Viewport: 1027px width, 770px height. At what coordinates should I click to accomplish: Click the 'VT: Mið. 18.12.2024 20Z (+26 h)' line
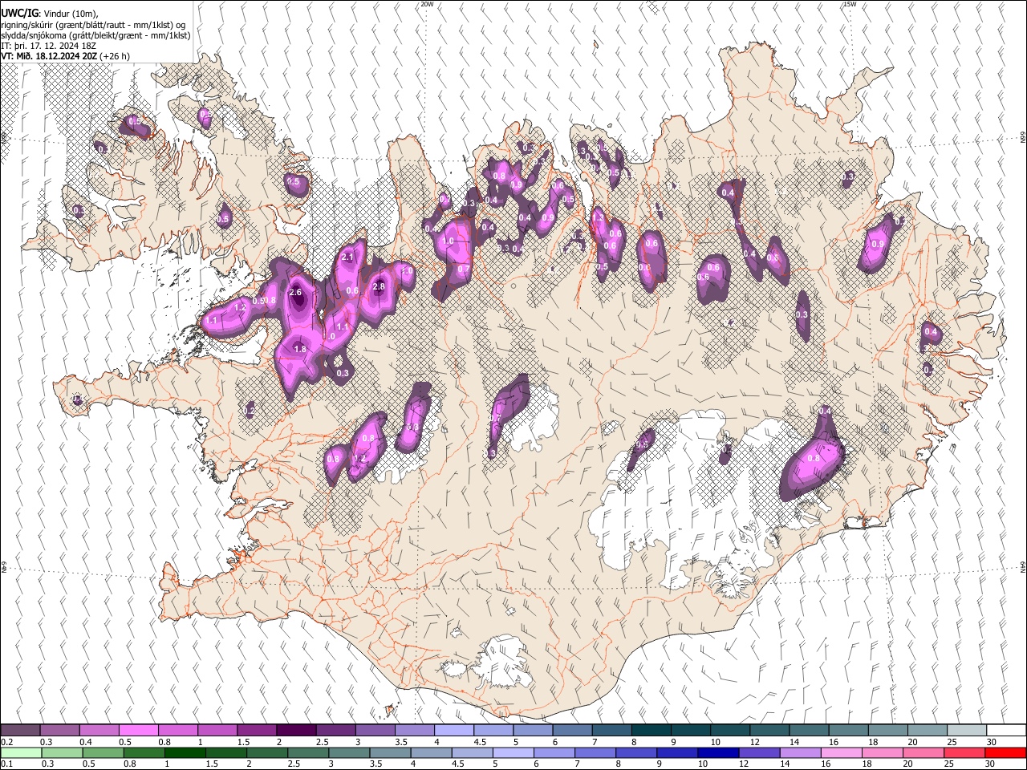pos(65,56)
